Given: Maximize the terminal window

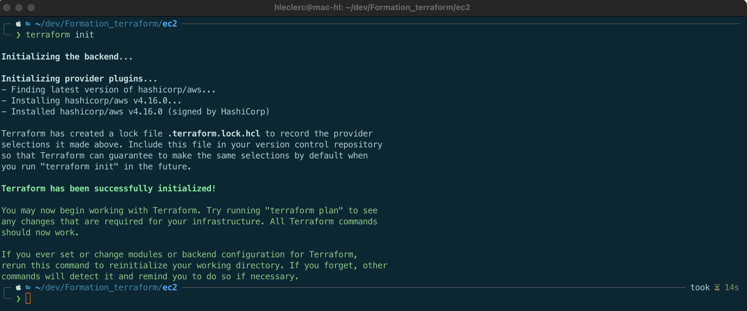Looking at the screenshot, I should (x=31, y=8).
